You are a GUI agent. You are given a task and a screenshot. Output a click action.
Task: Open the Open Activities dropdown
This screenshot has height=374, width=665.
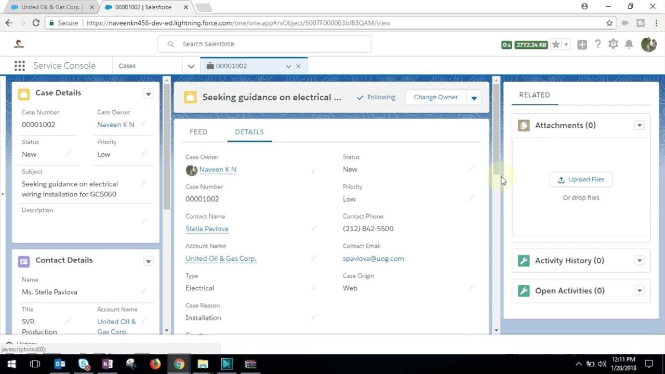(640, 291)
